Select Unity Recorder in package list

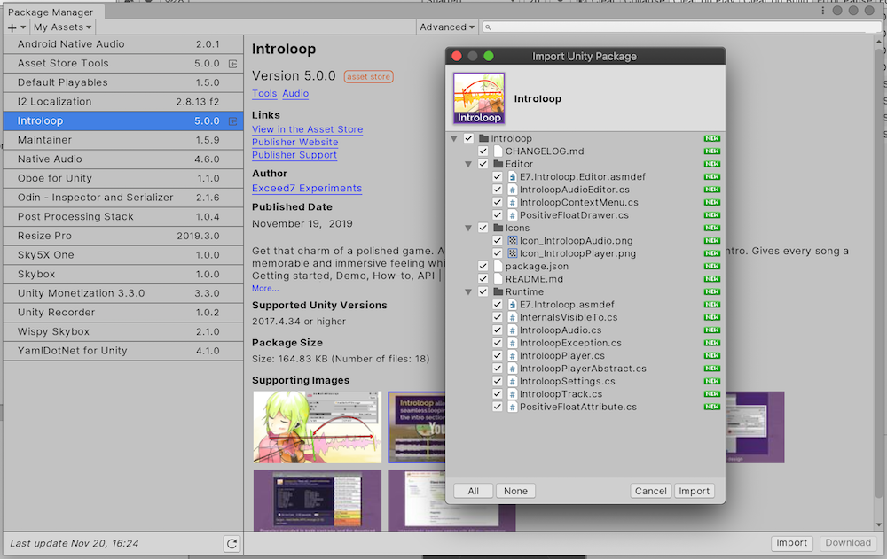click(x=123, y=313)
